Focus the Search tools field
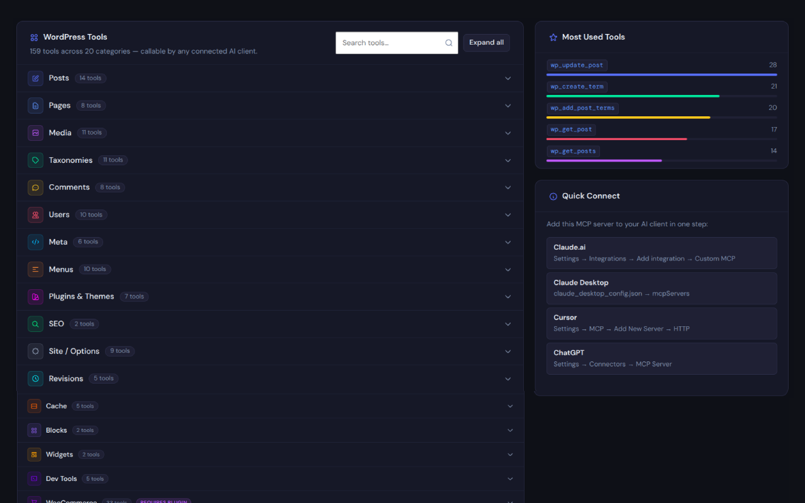This screenshot has width=805, height=503. (x=397, y=43)
